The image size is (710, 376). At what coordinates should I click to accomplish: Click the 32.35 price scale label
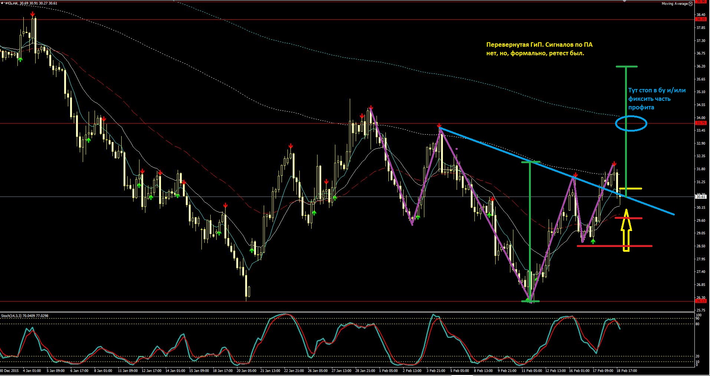click(701, 156)
